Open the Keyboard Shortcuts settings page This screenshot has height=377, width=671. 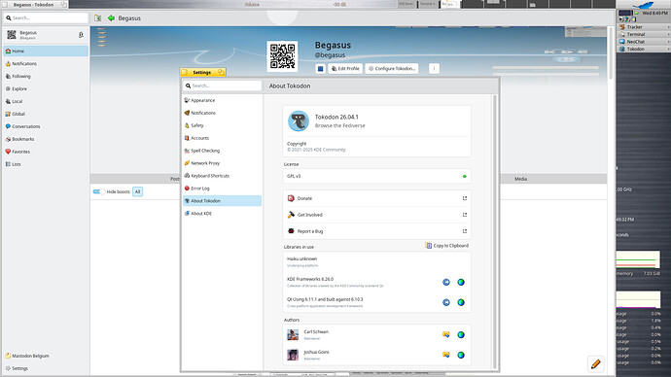coord(222,176)
